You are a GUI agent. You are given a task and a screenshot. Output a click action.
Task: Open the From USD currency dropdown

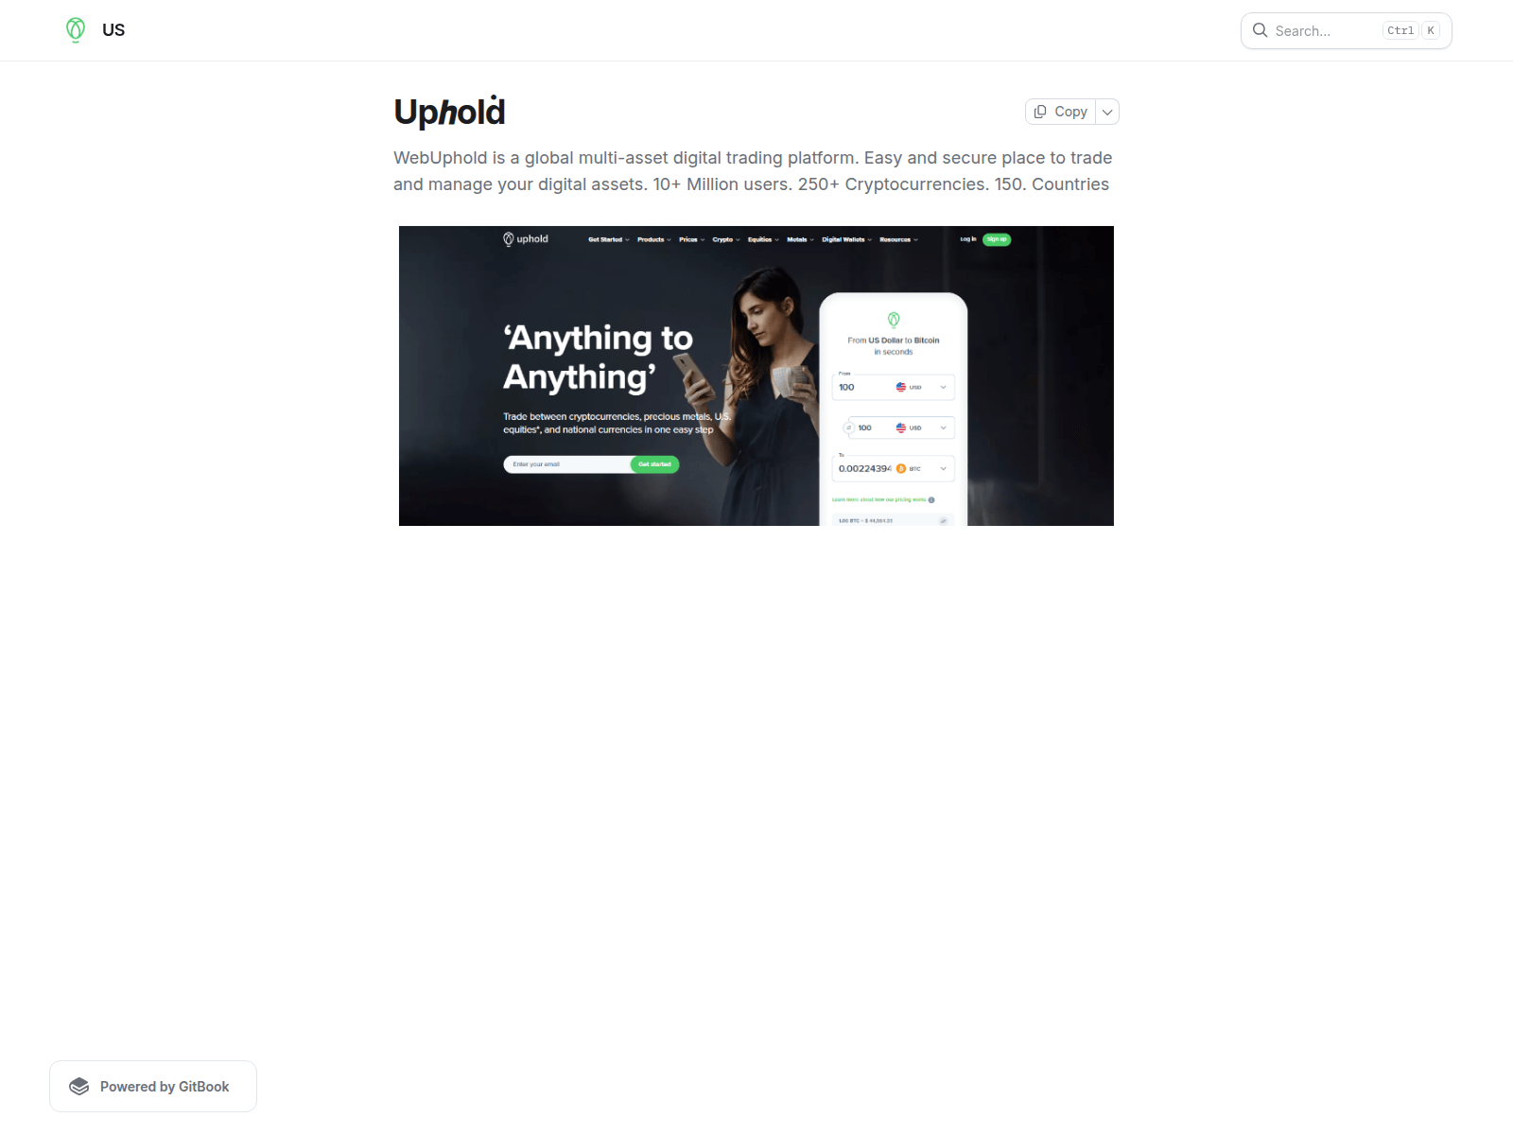943,388
